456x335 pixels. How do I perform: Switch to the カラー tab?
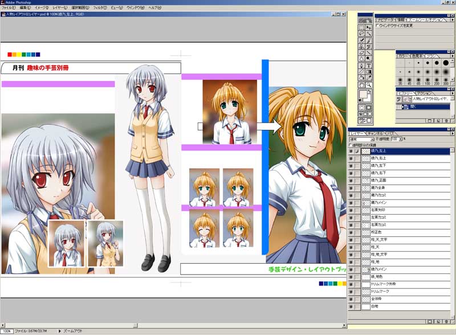(x=403, y=55)
